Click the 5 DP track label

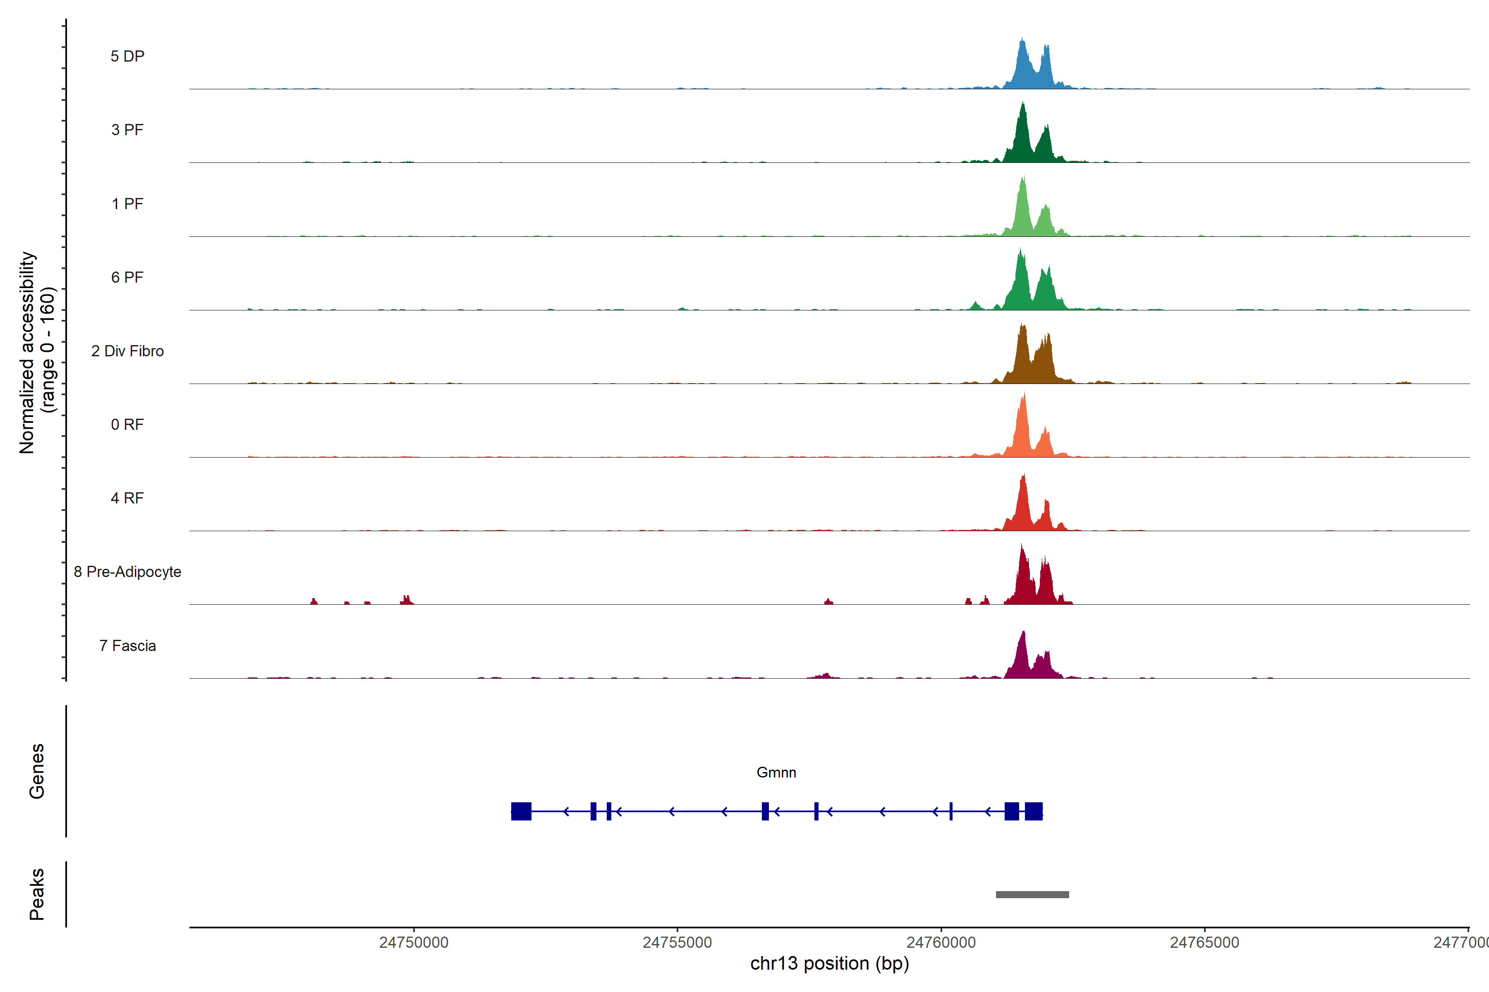[x=127, y=56]
